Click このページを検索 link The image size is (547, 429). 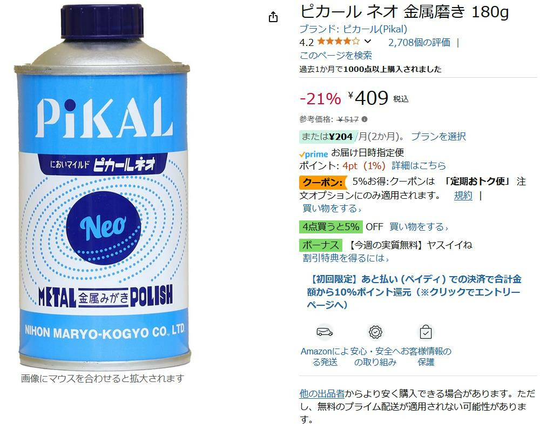335,55
